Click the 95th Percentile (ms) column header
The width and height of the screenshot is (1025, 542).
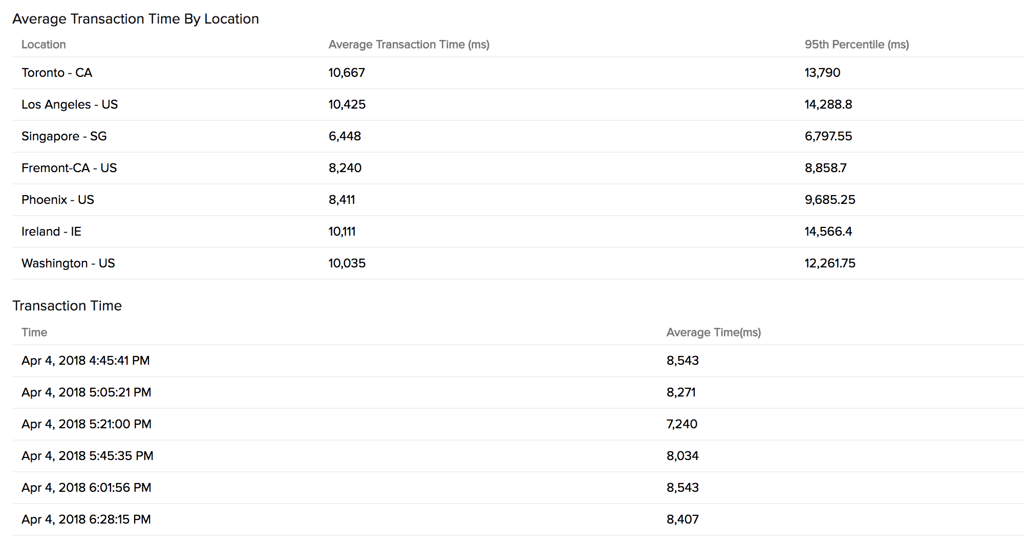coord(857,45)
